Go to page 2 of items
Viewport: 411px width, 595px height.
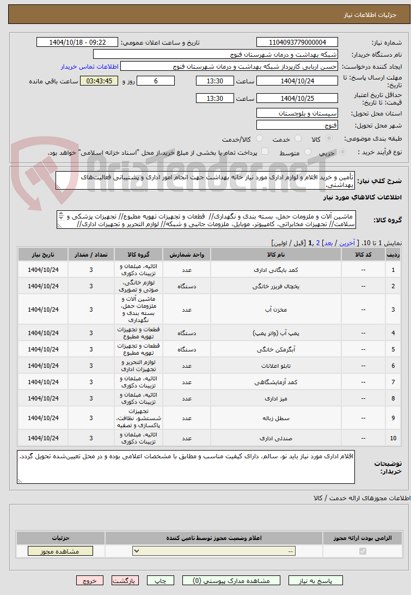pyautogui.click(x=318, y=243)
